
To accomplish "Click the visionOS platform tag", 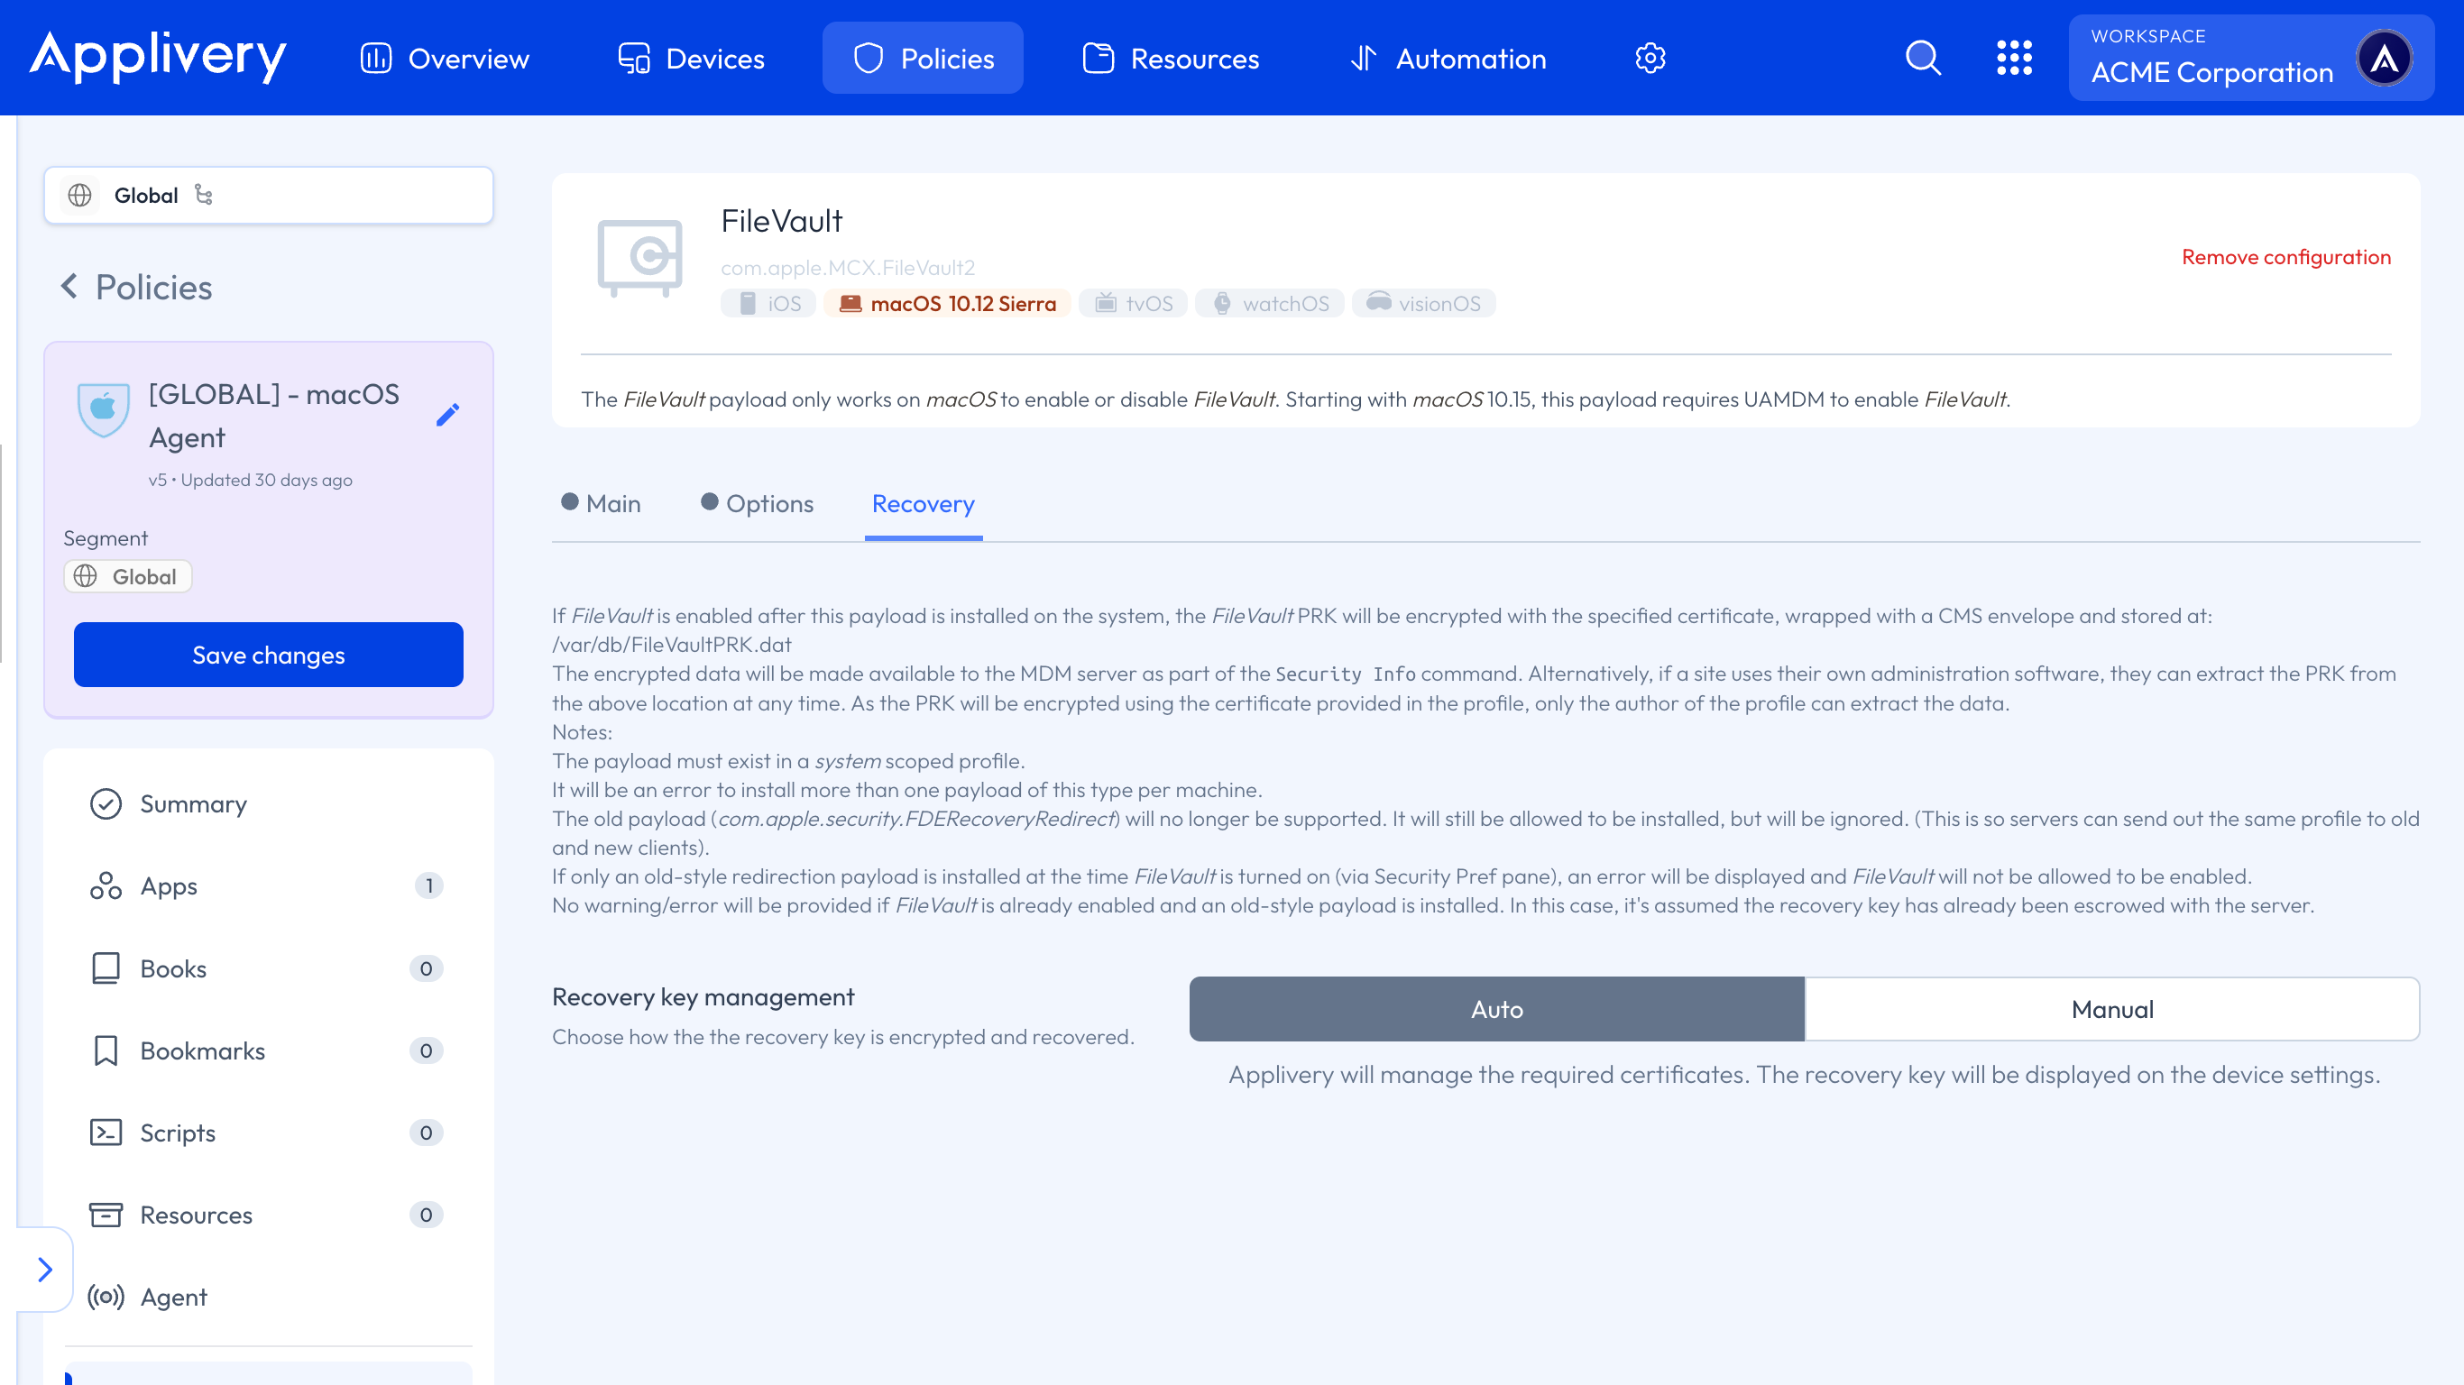I will pyautogui.click(x=1423, y=303).
